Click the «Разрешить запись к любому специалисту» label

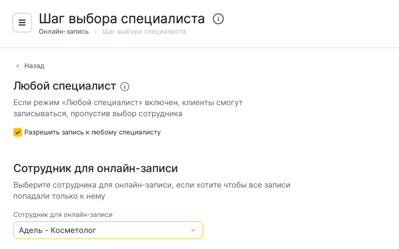click(92, 132)
